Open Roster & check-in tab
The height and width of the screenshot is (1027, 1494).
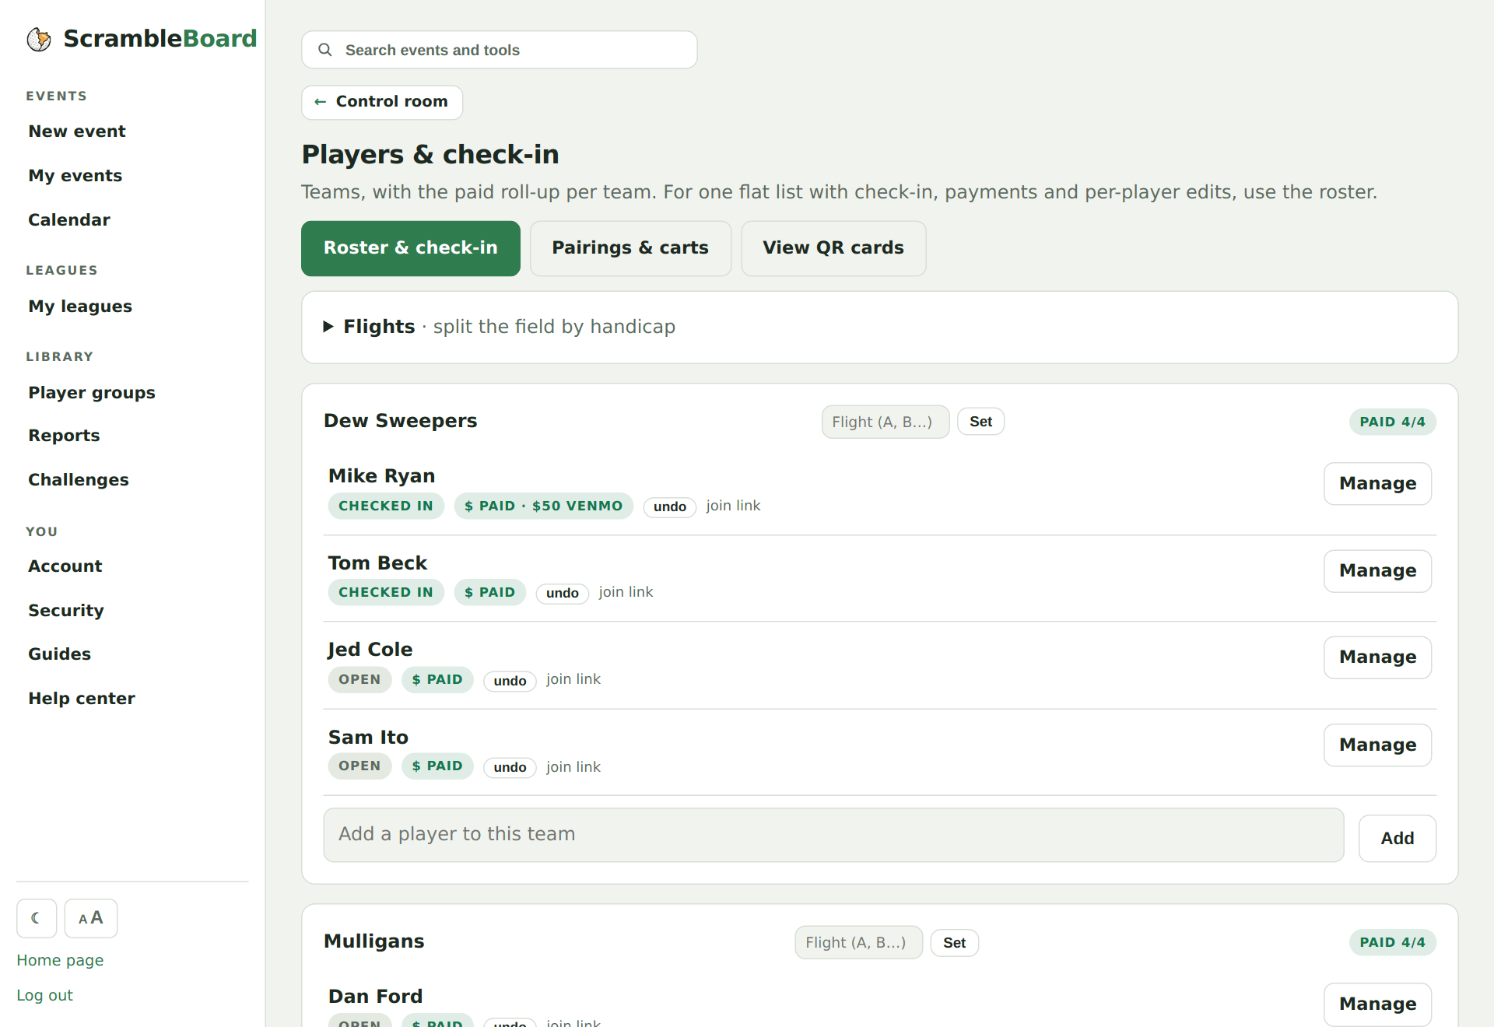(x=411, y=248)
